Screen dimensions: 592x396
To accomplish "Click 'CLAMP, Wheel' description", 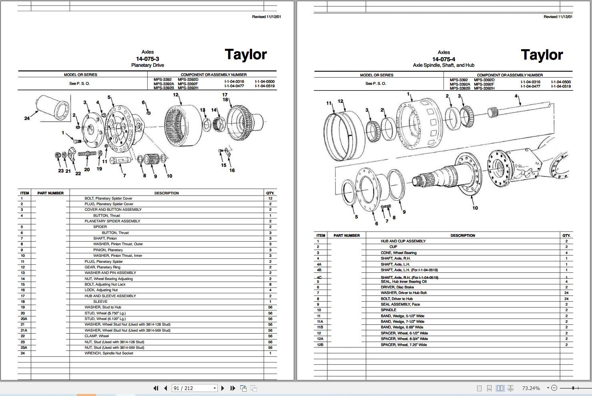I will 96,336.
